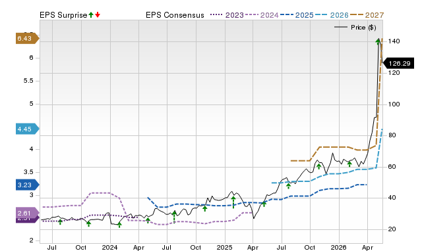Viewport: 422px width, 251px height.
Task: Click the 3.5 label on the EPS axis
Action: tap(28, 172)
